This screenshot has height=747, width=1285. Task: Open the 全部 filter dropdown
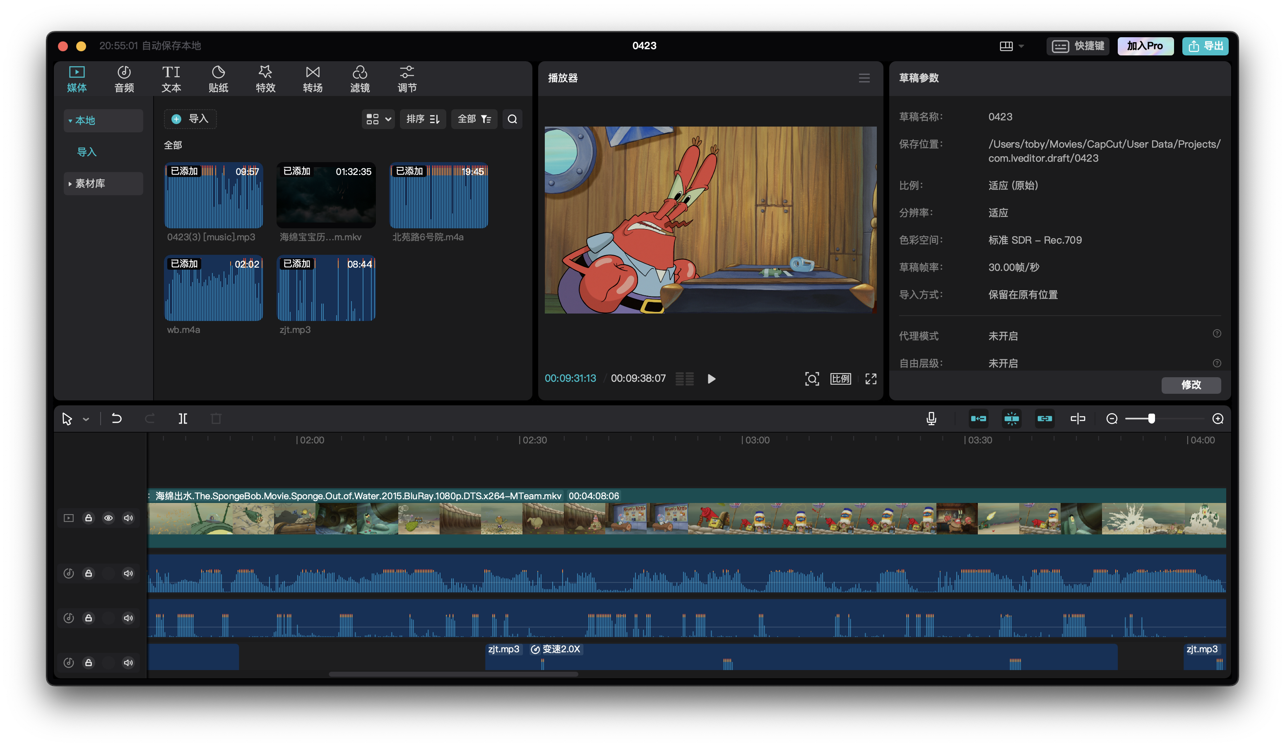pyautogui.click(x=474, y=119)
